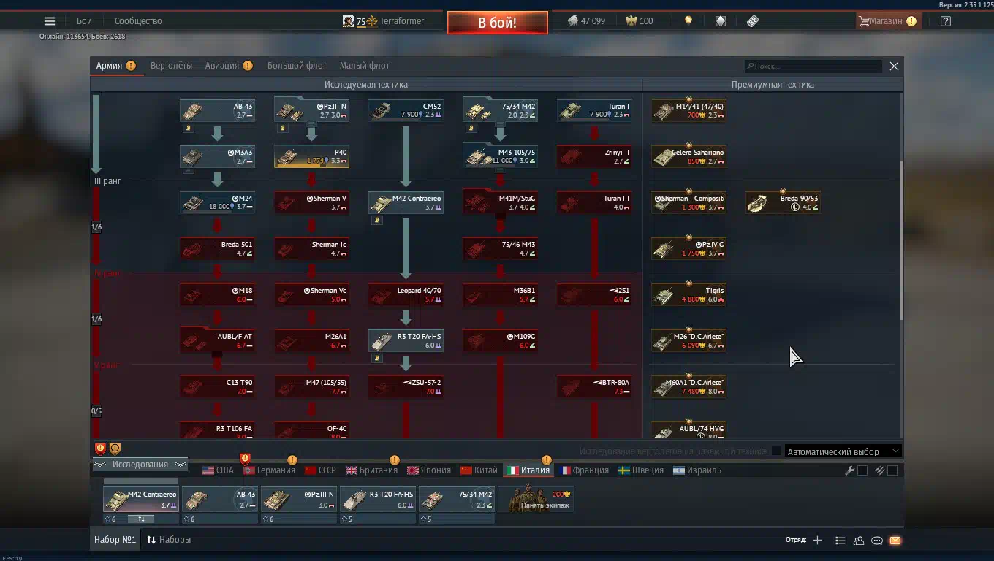The height and width of the screenshot is (561, 994).
Task: Click the alert badge above Италия
Action: pos(546,460)
